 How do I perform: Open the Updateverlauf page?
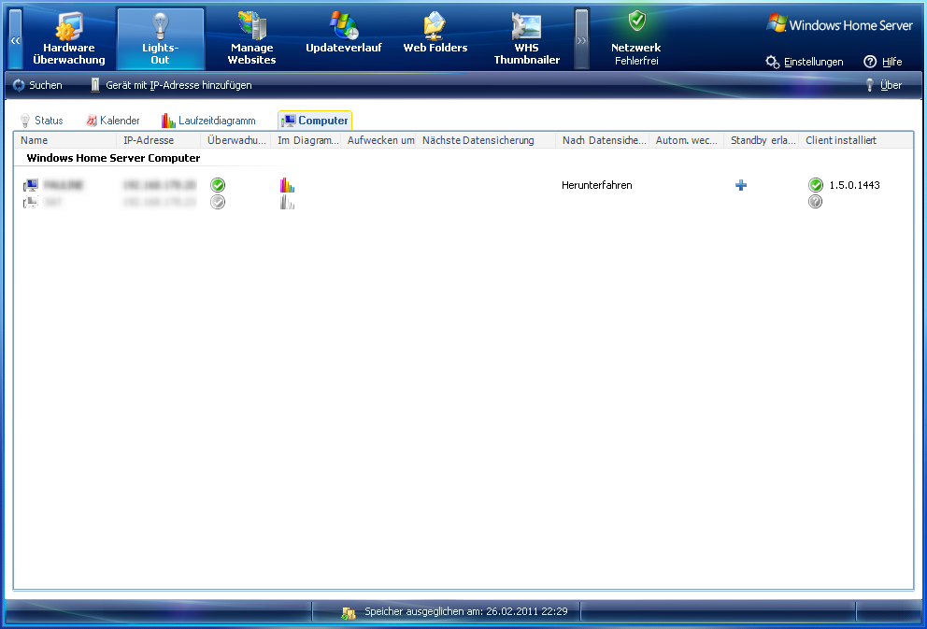[x=343, y=36]
